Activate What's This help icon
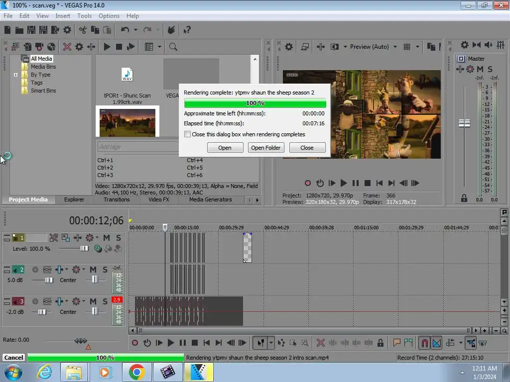Image resolution: width=510 pixels, height=382 pixels. pos(187,30)
